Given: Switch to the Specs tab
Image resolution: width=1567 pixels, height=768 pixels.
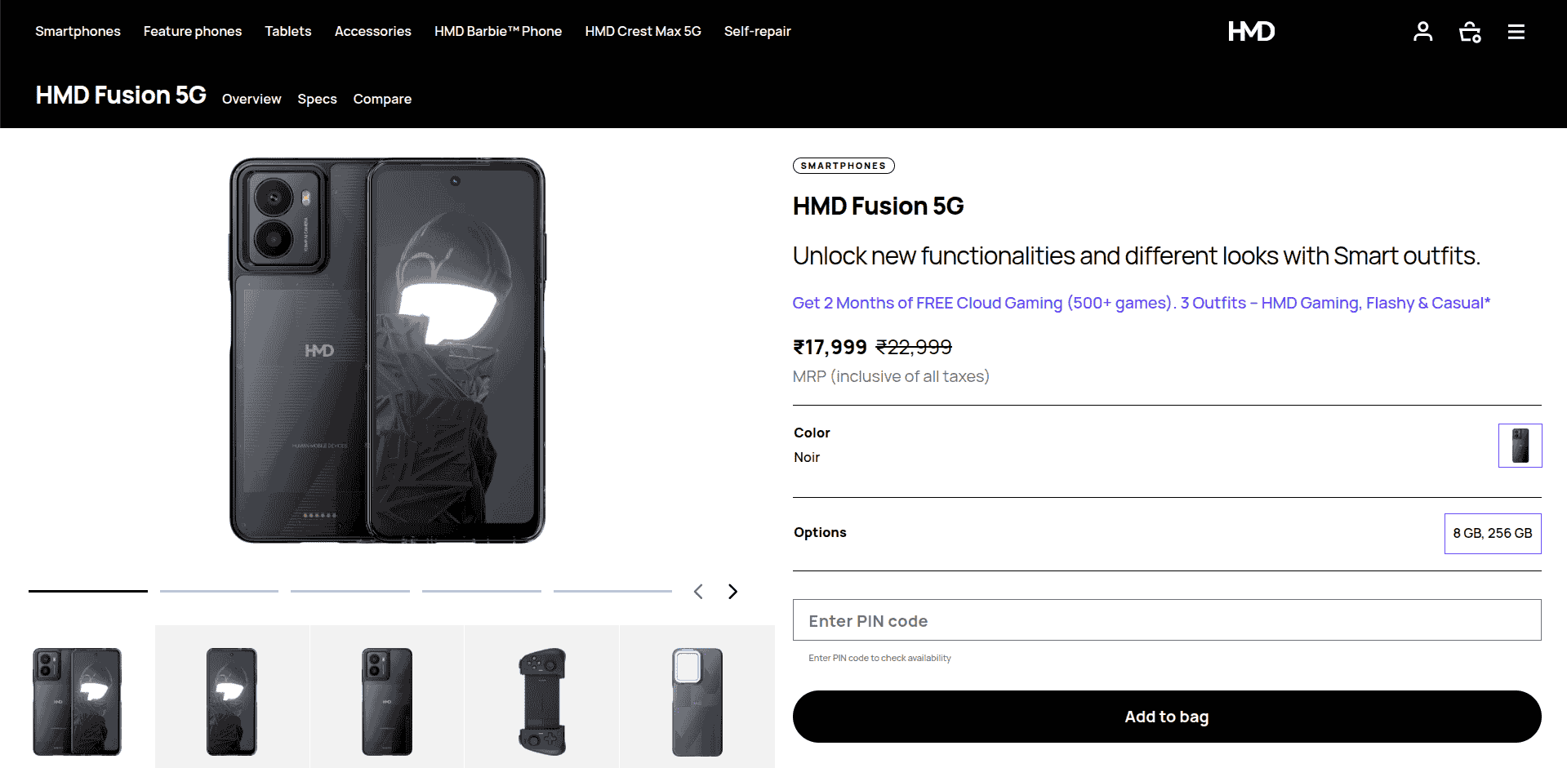Looking at the screenshot, I should (x=317, y=99).
